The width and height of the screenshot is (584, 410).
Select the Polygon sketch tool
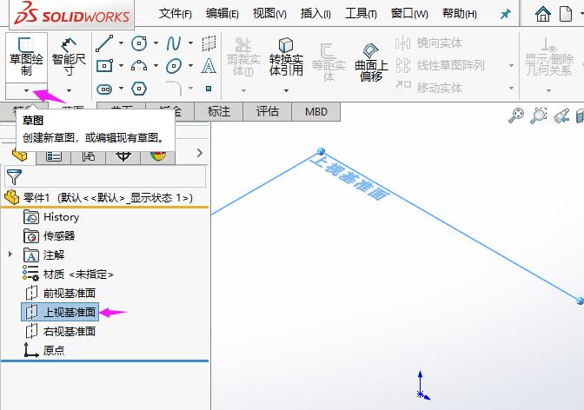[139, 89]
